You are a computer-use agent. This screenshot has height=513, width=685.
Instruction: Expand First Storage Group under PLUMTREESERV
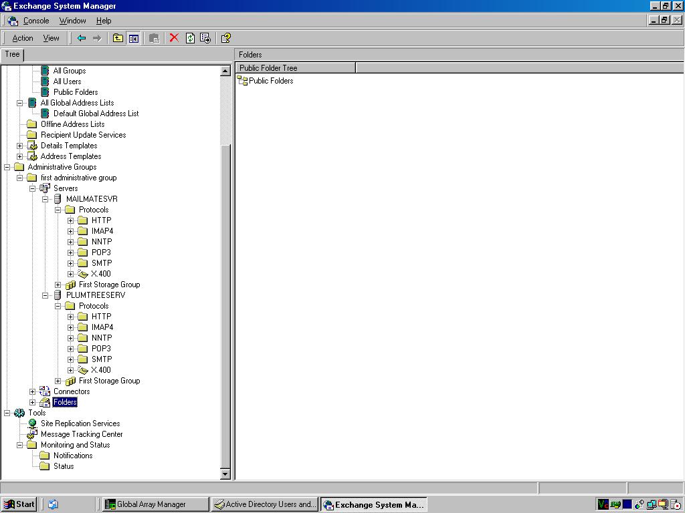(58, 381)
